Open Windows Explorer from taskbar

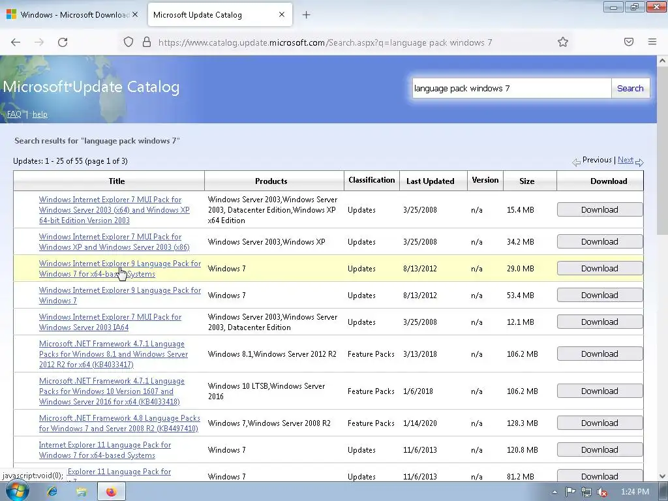[x=82, y=492]
